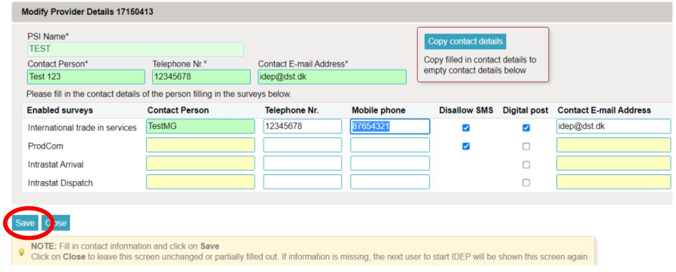Enable Digital post for Intrastat Dispatch

point(526,183)
